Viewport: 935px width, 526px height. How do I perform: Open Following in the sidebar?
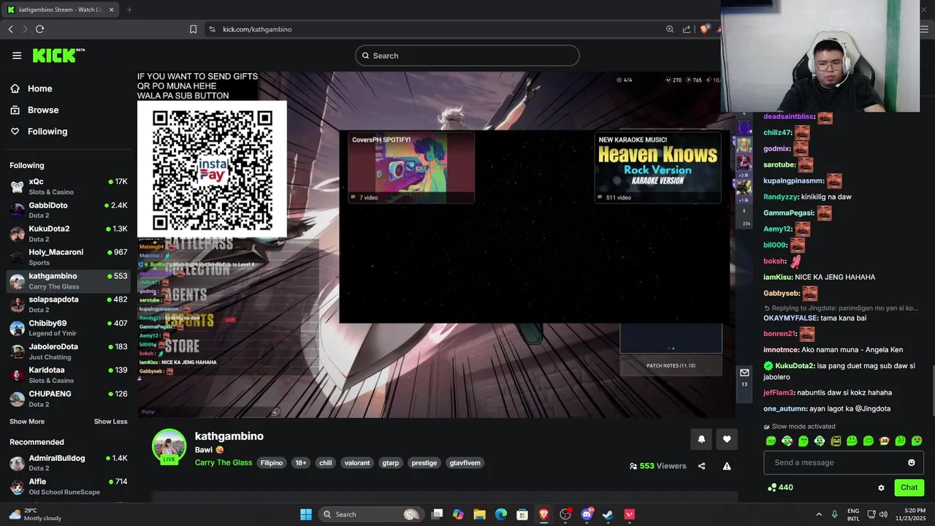(39, 131)
